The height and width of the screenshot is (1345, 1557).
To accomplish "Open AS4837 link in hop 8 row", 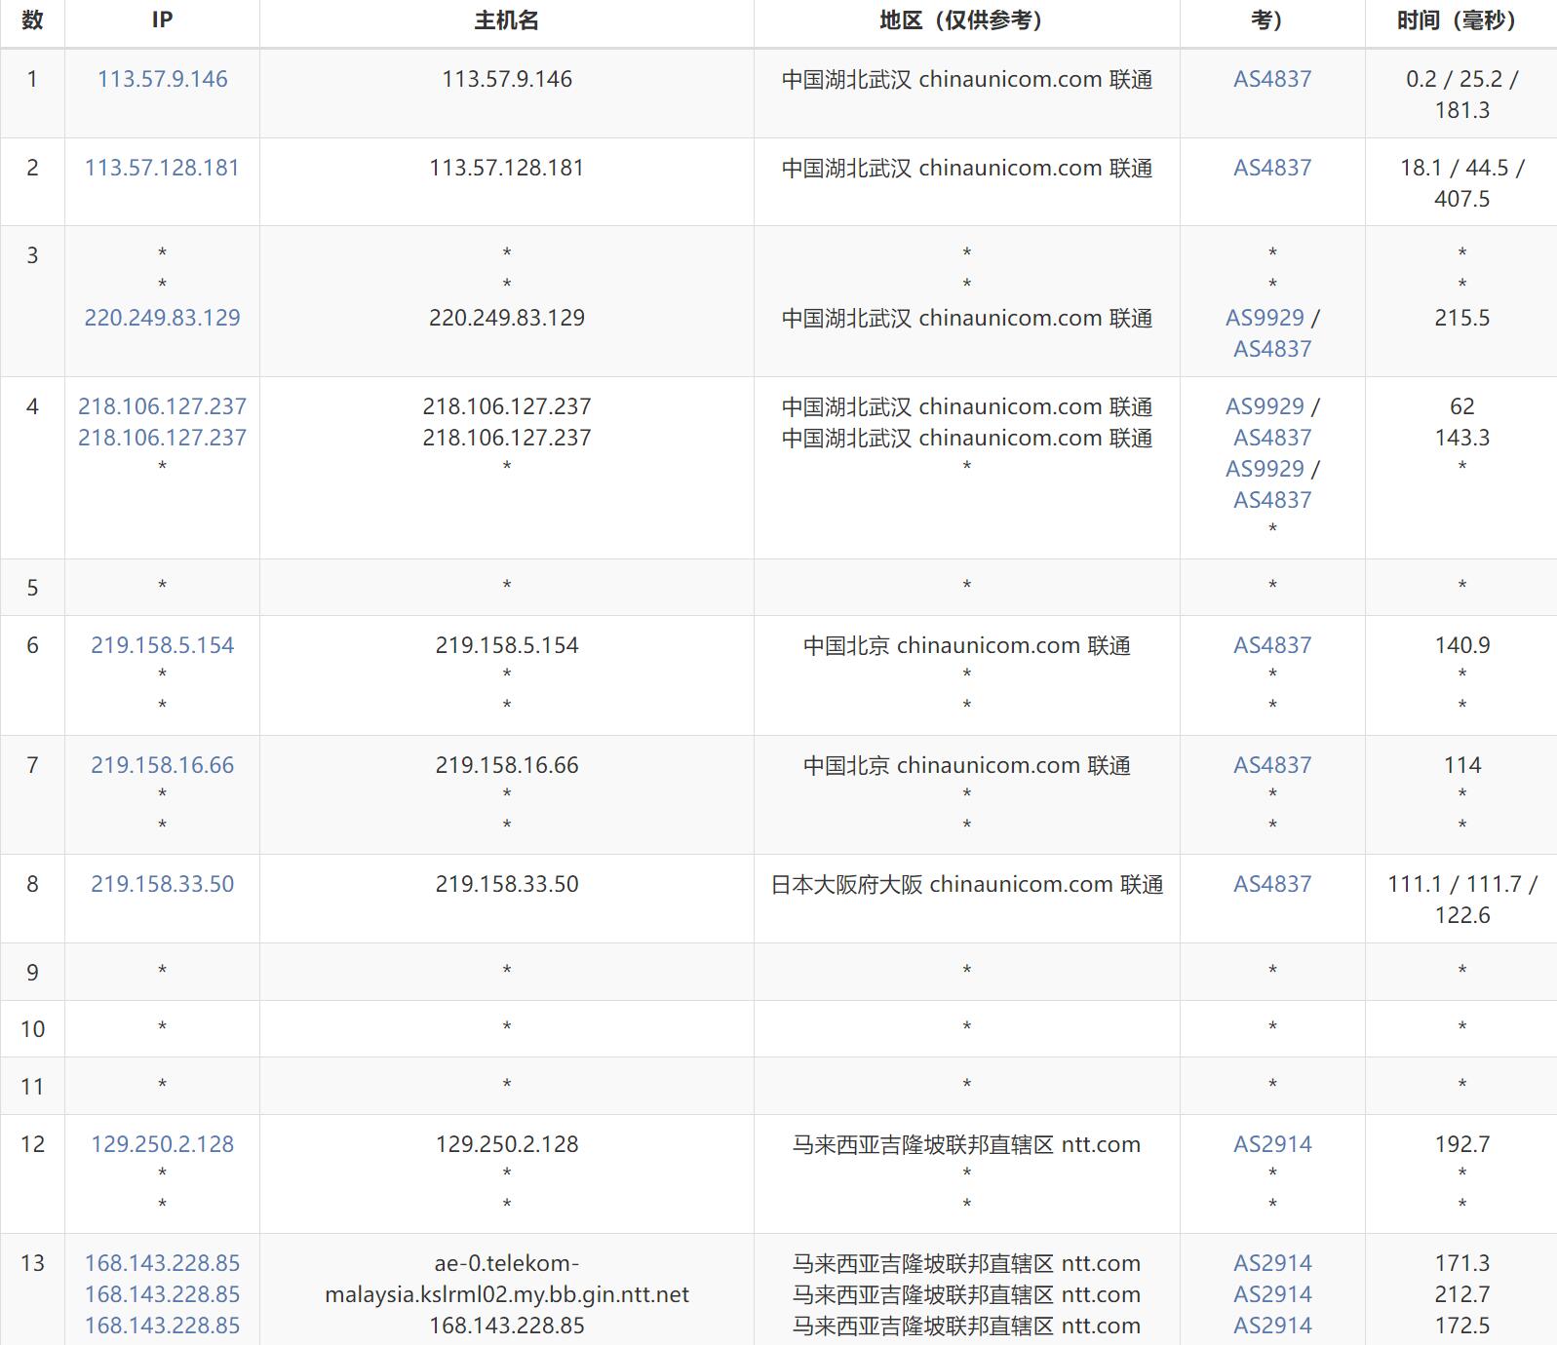I will click(x=1272, y=884).
